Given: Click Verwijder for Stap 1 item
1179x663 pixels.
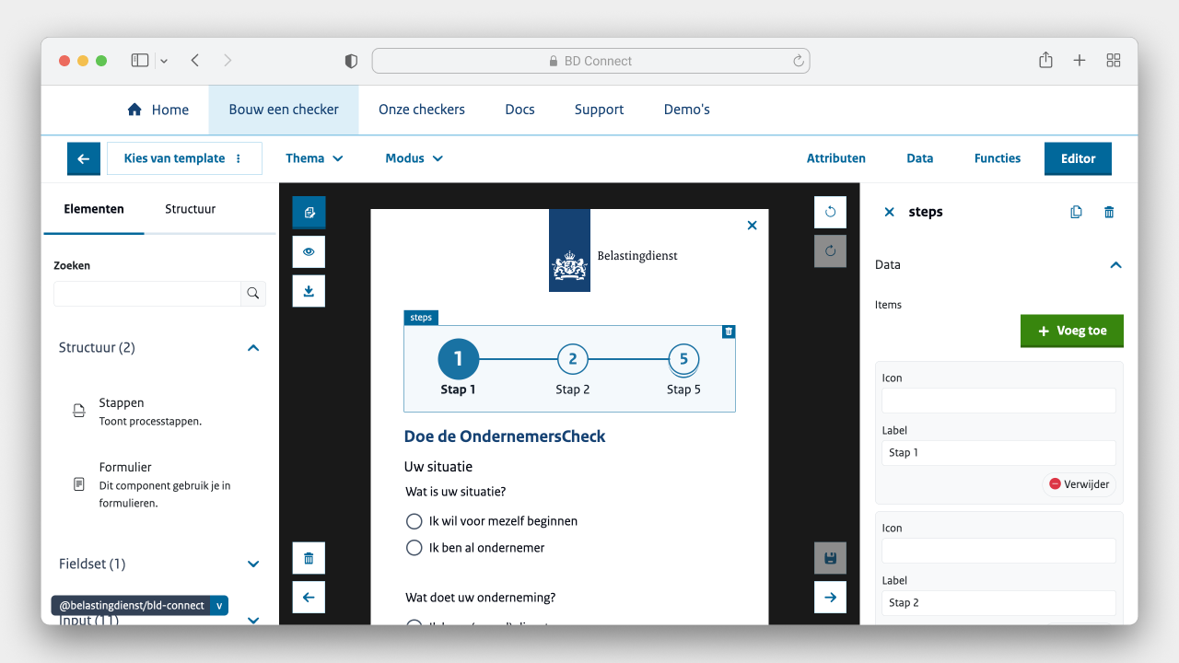Looking at the screenshot, I should point(1079,483).
